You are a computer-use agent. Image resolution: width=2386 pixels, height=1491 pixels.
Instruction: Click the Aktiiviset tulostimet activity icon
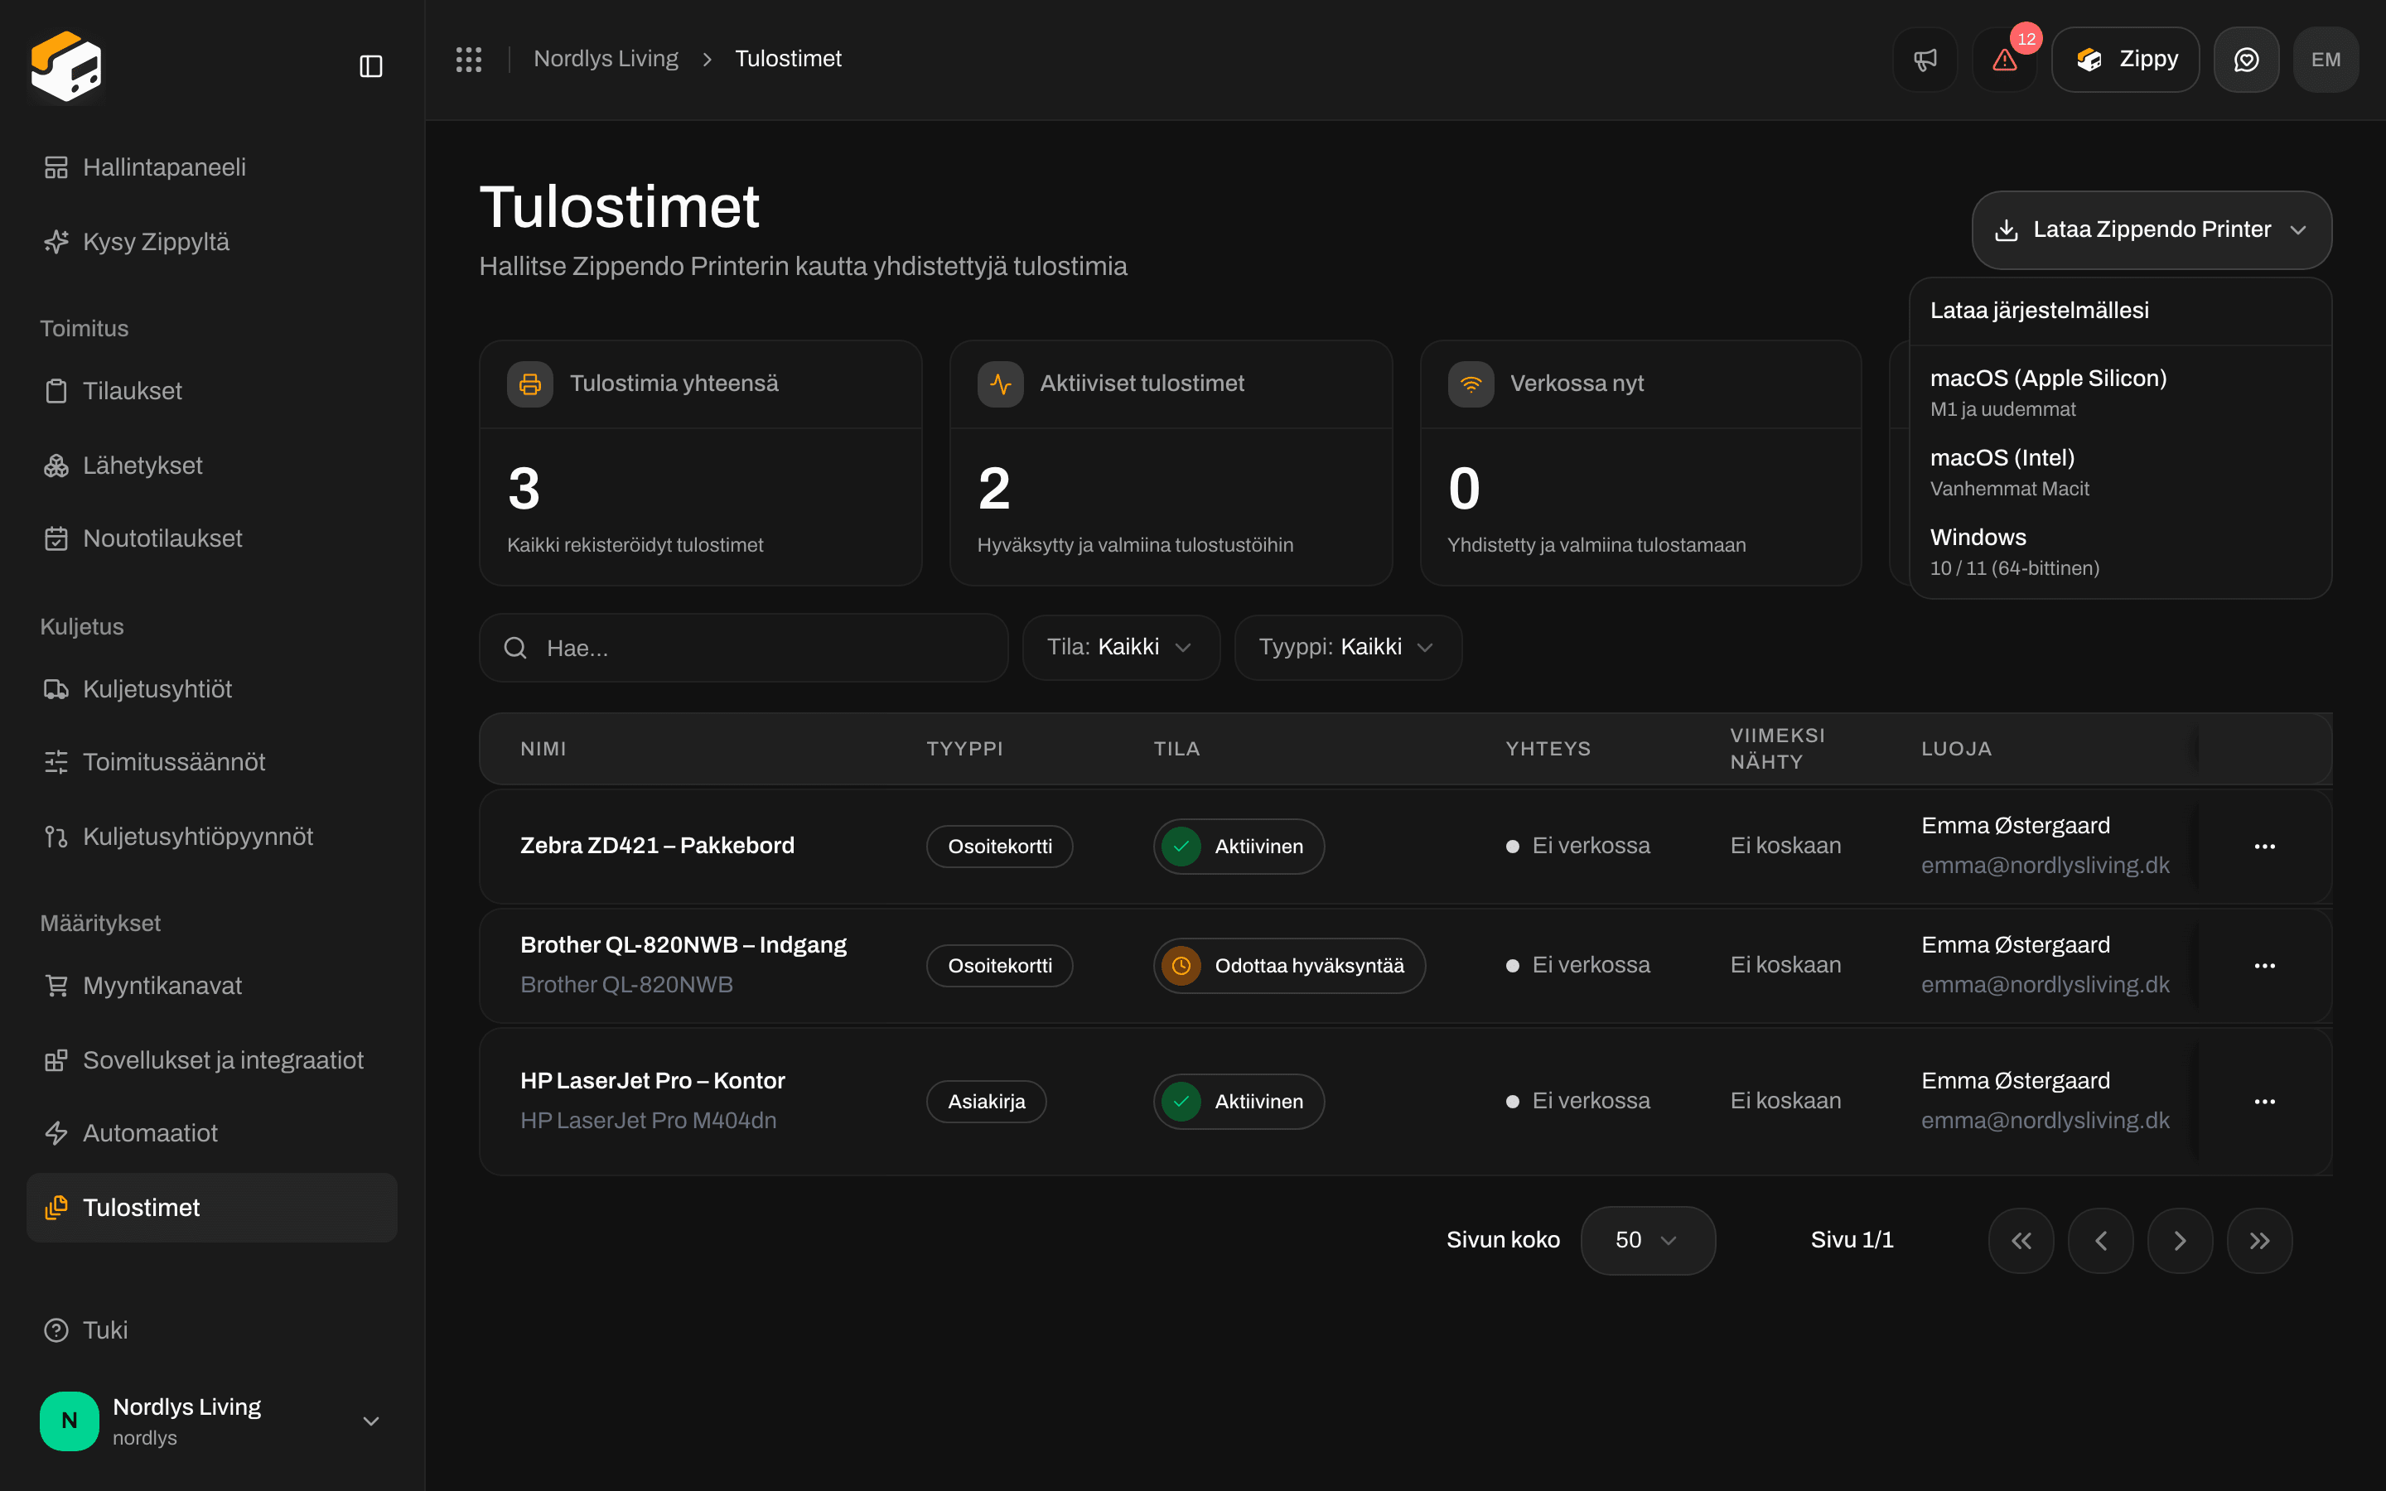tap(1001, 384)
